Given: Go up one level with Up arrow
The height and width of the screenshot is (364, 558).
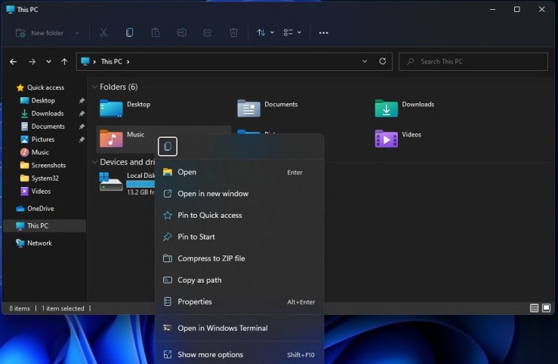Looking at the screenshot, I should pos(64,62).
